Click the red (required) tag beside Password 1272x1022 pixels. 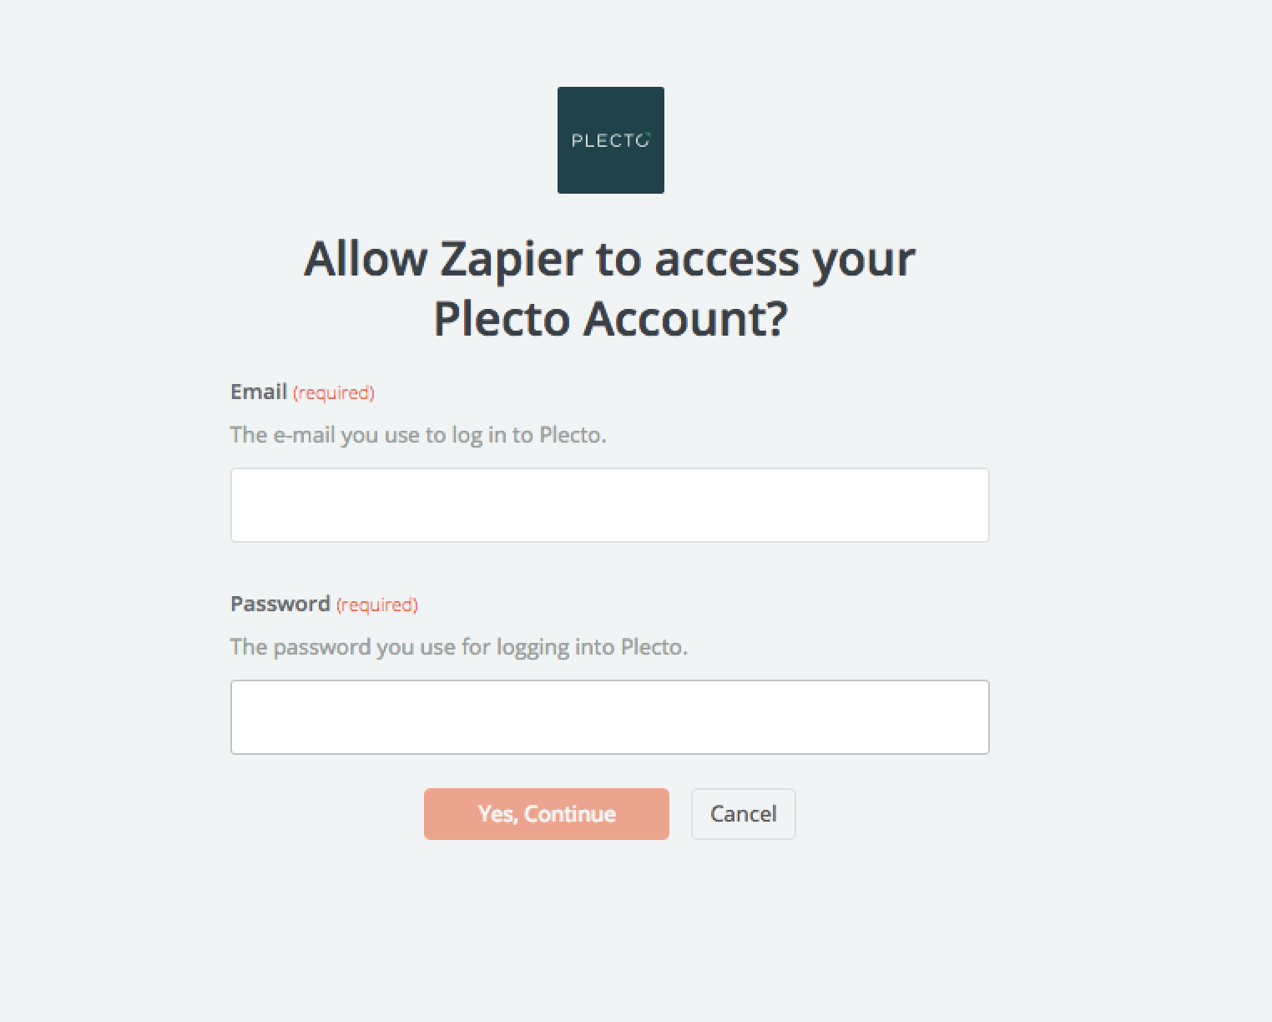click(x=377, y=605)
